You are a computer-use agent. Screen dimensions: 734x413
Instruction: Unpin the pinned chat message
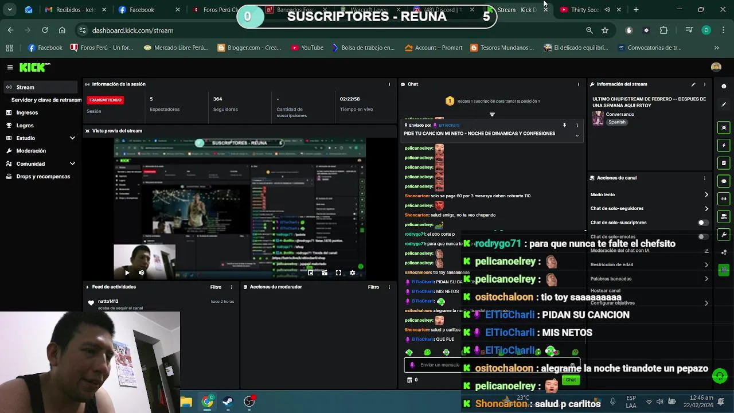pyautogui.click(x=564, y=125)
